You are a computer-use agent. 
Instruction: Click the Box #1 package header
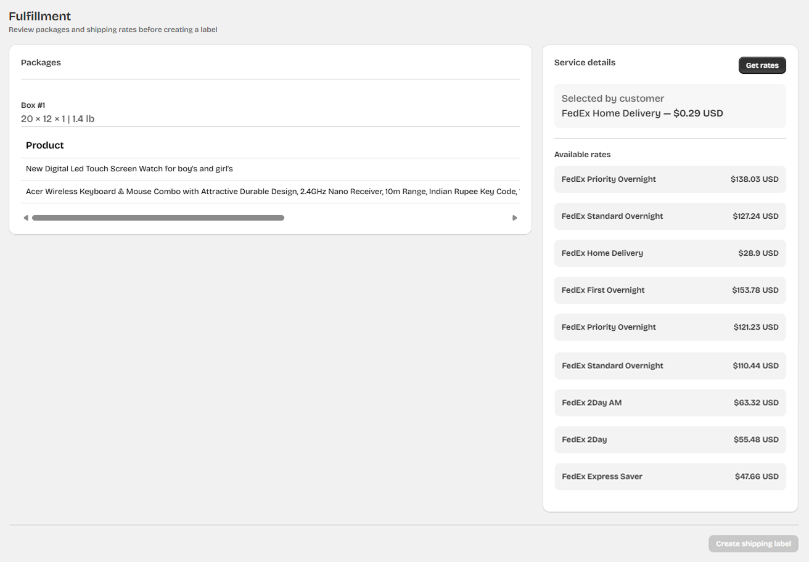tap(33, 105)
